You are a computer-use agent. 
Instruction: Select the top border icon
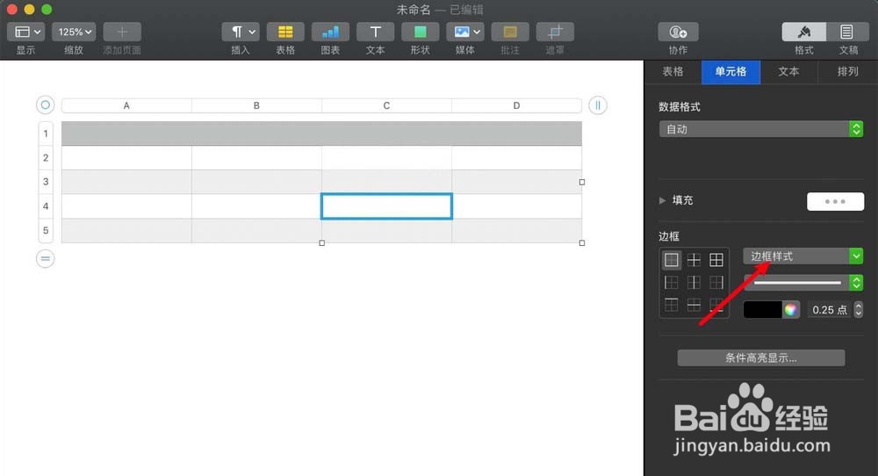(672, 305)
